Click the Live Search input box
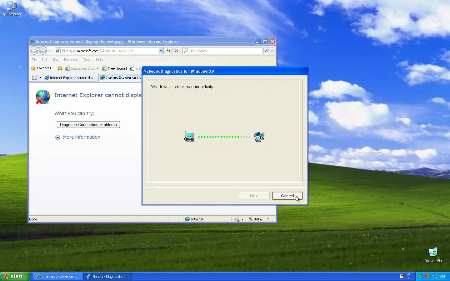Screen dimensions: 450x281 (x=222, y=51)
